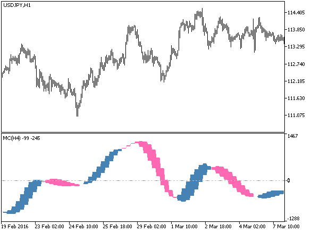Screen dimensions: 312x232
Task: Click the USDJPY,H1 chart title
Action: 17,5
